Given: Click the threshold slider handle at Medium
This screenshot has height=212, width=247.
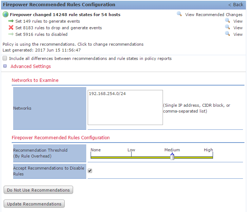Looking at the screenshot, I should [172, 157].
